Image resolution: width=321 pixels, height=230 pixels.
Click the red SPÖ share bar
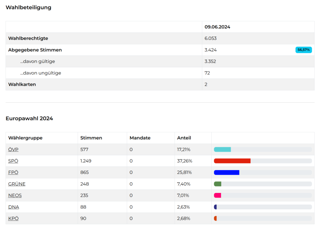(x=232, y=161)
